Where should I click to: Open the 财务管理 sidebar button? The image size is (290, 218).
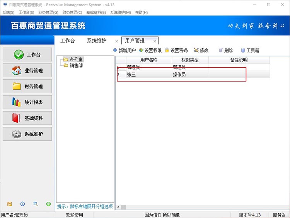(x=27, y=86)
